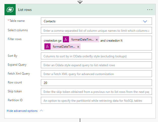Open the List rows ellipsis menu
Image resolution: width=158 pixels, height=122 pixels.
[150, 10]
